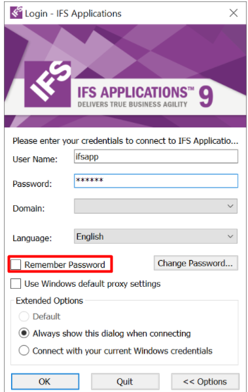Click the Quit button
The width and height of the screenshot is (248, 392).
(x=125, y=382)
